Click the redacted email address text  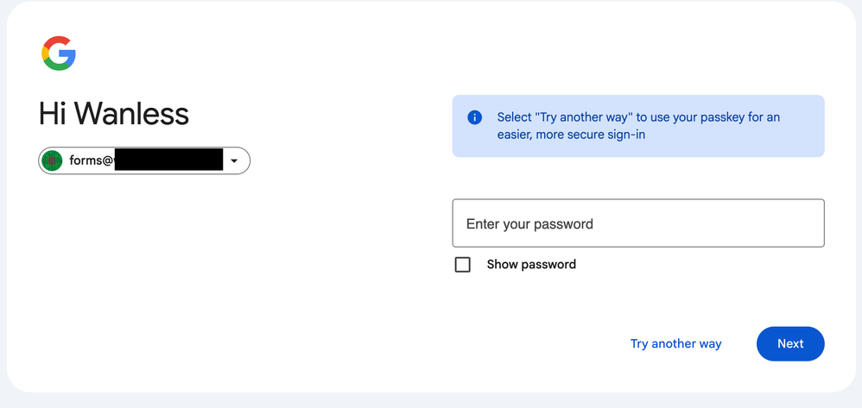pyautogui.click(x=168, y=160)
